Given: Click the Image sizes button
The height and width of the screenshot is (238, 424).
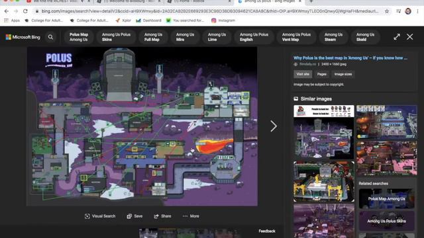Looking at the screenshot, I should coord(343,74).
